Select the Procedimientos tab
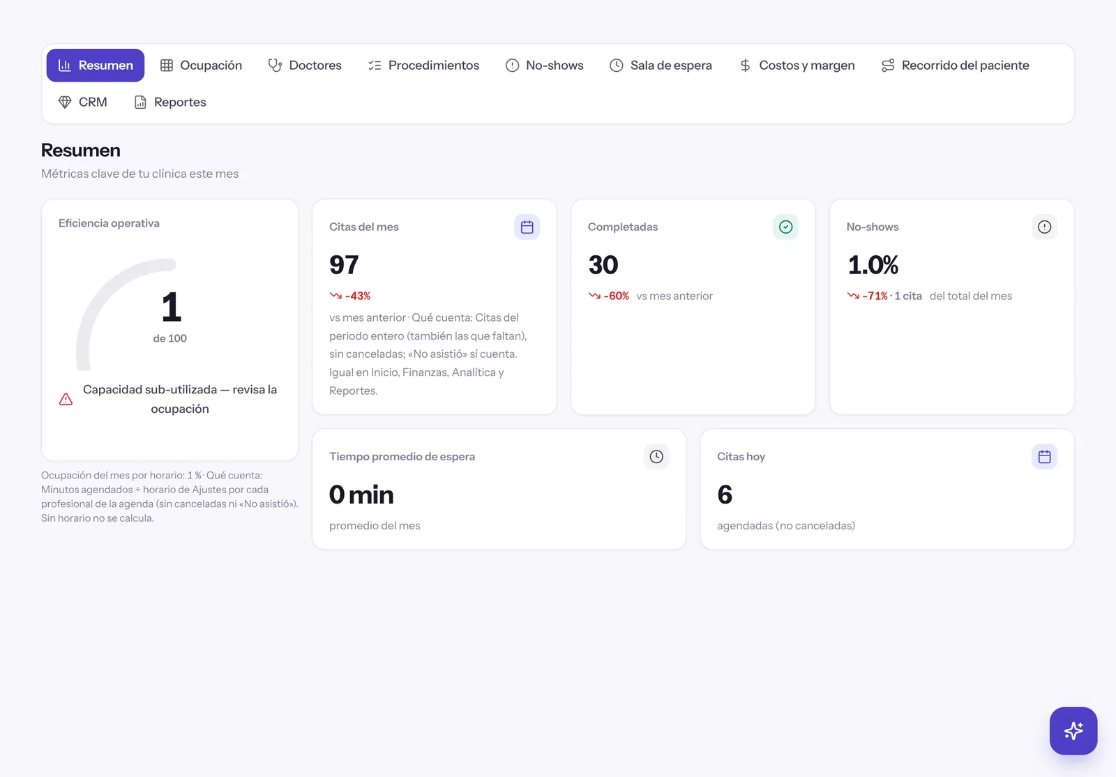The height and width of the screenshot is (777, 1116). (423, 65)
